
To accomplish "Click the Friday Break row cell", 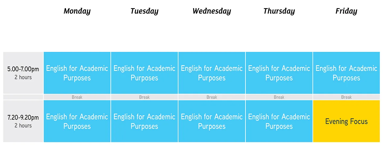I will point(346,97).
